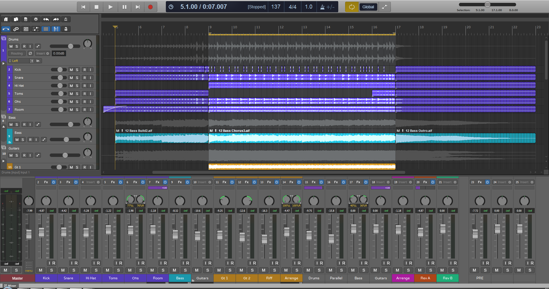Mute the Snare track in the track list

coord(71,78)
